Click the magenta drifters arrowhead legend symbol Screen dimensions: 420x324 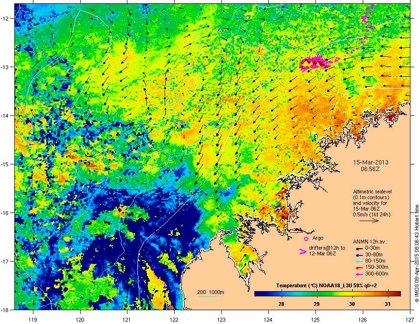(x=303, y=251)
